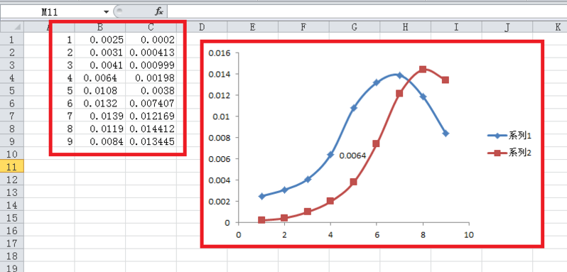Select column C header

pos(151,27)
